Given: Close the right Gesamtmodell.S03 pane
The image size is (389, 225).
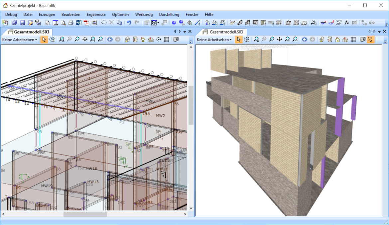Looking at the screenshot, I should click(x=385, y=31).
